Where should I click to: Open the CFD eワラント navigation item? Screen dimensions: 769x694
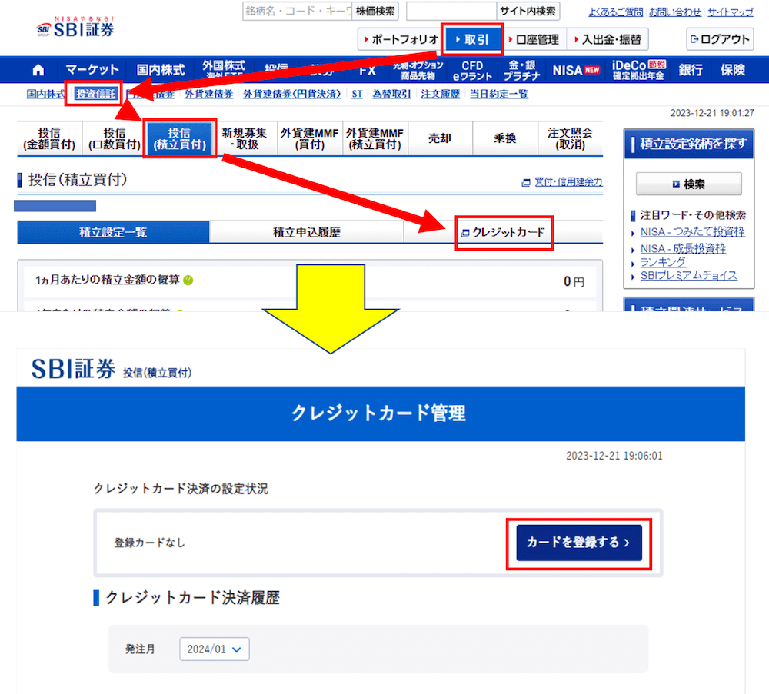[472, 70]
